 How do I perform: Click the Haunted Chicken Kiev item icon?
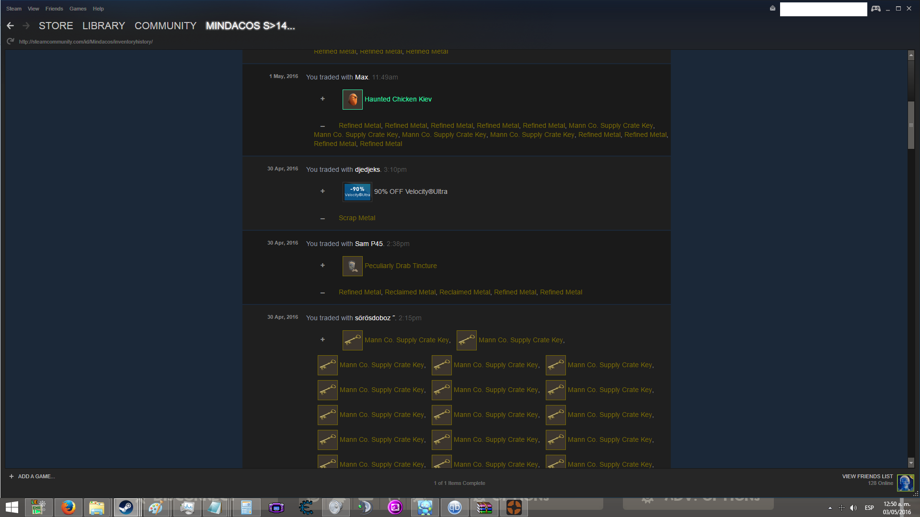(352, 100)
